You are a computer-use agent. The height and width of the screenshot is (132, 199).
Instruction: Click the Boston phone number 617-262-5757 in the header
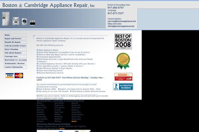116,8
